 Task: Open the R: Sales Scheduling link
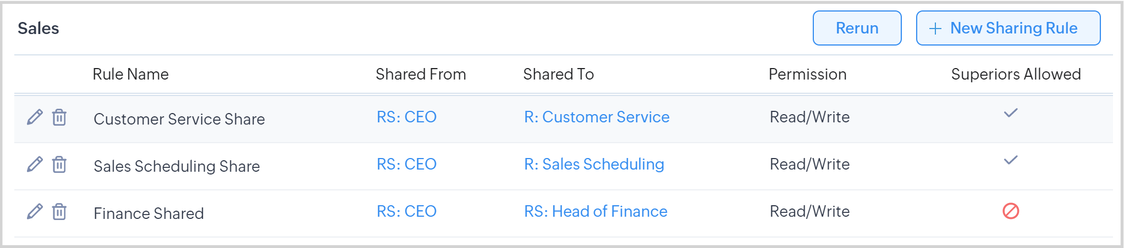594,164
